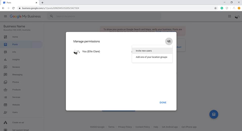This screenshot has height=131, width=242.
Task: Click the Home dashboard icon in sidebar
Action: 5,37
